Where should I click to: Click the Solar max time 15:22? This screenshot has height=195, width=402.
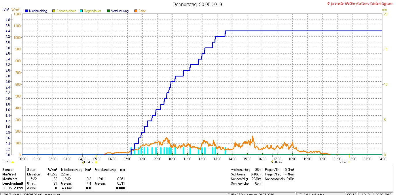[33, 179]
